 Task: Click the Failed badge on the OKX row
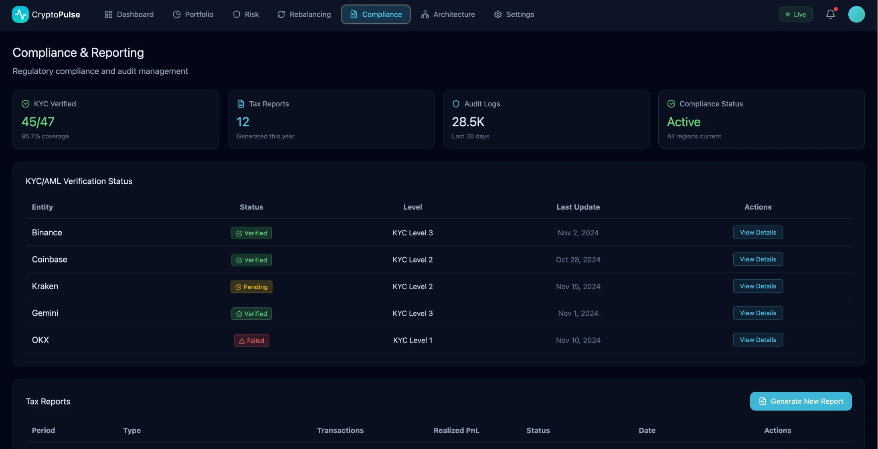[x=251, y=340]
